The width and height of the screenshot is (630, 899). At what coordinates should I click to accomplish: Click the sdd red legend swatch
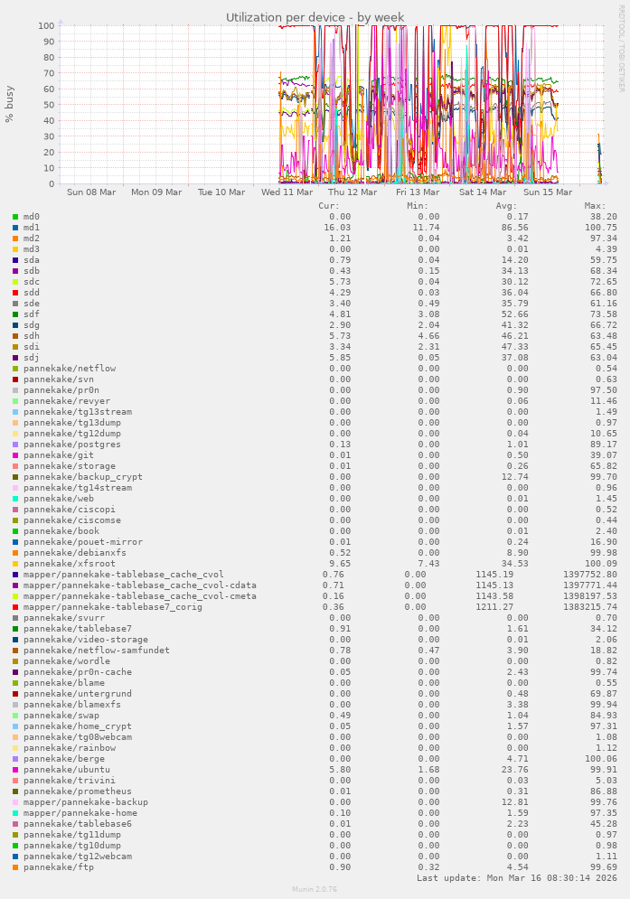(x=15, y=293)
